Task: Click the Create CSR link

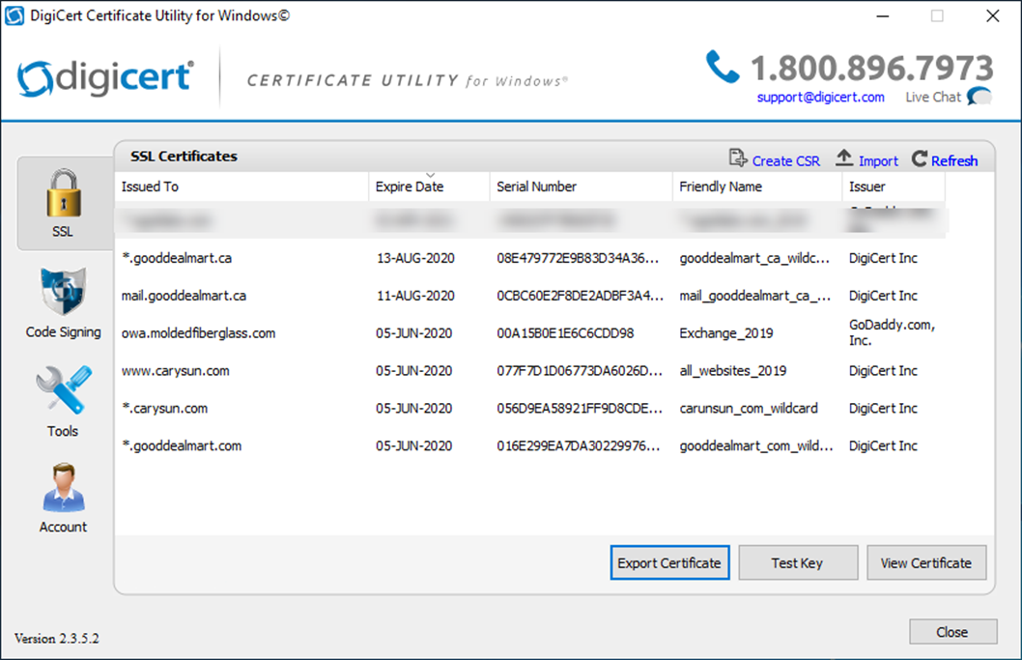Action: (785, 161)
